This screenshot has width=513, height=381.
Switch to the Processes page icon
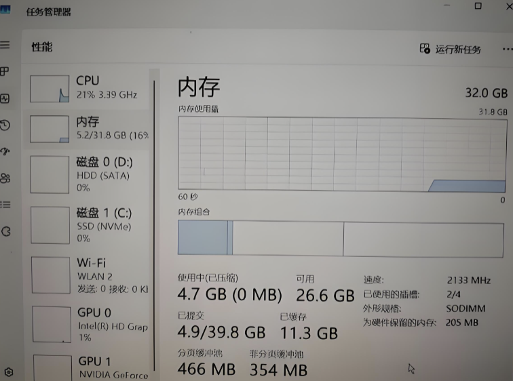pos(5,71)
